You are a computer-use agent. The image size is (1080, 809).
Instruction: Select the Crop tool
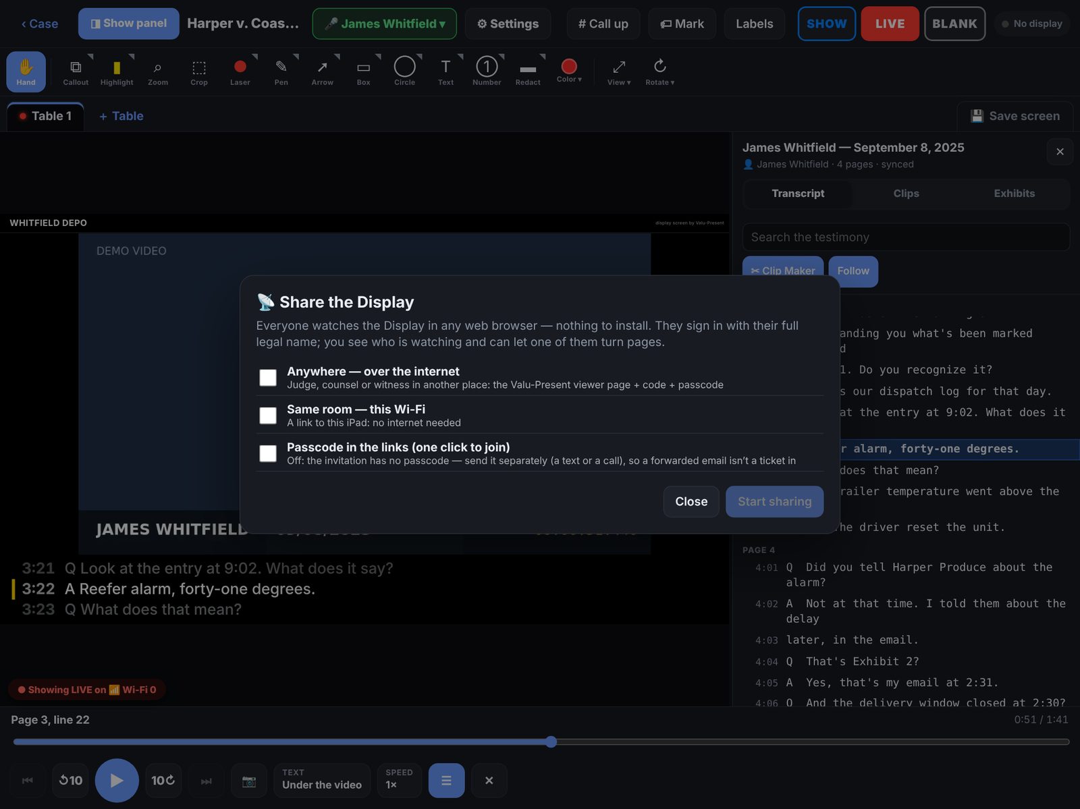pos(199,72)
